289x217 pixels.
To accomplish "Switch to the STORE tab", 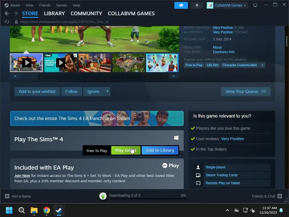I will tap(30, 14).
